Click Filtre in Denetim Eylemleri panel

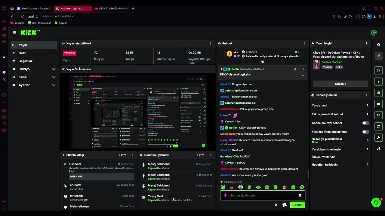click(x=201, y=155)
